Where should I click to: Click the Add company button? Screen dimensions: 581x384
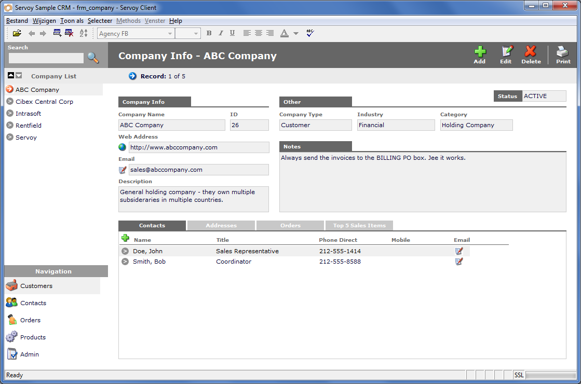click(x=480, y=55)
